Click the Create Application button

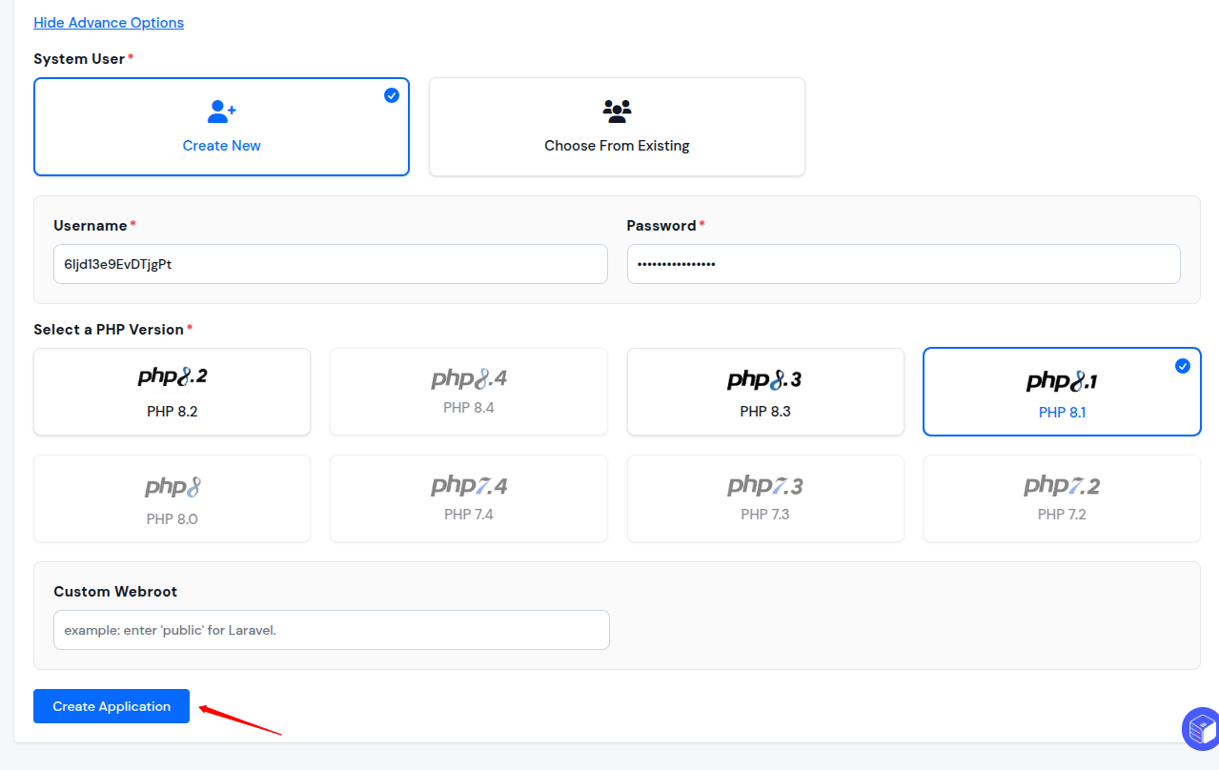pyautogui.click(x=112, y=706)
